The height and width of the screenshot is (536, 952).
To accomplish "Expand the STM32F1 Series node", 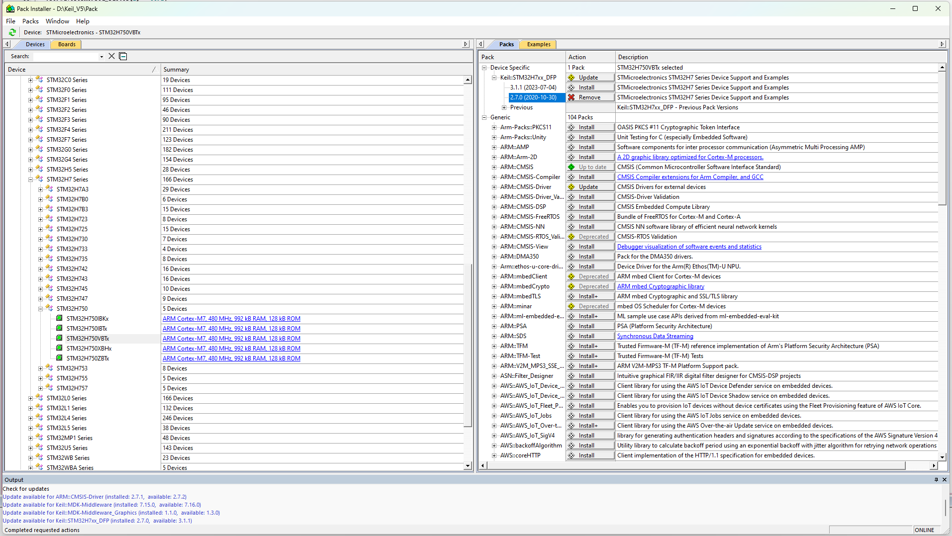I will [x=31, y=100].
